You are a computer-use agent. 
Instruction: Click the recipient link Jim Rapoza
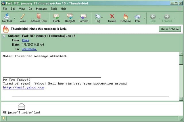(29, 49)
